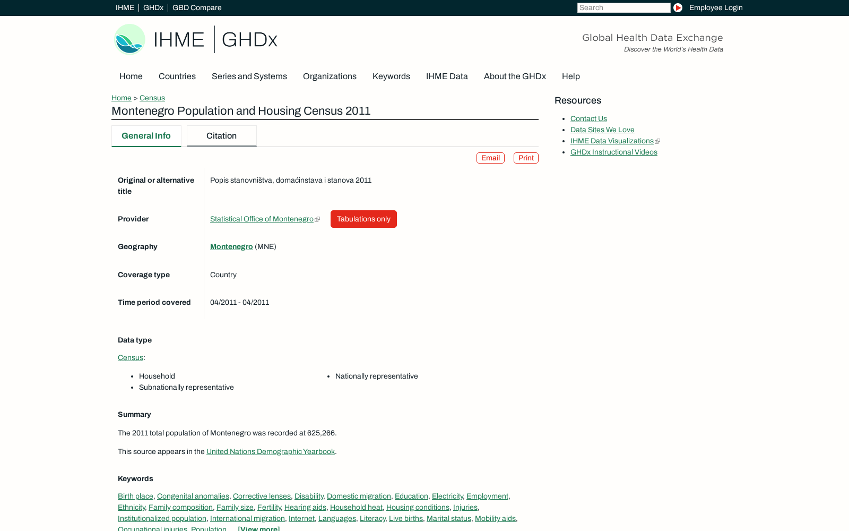Click the Employment keyword
Screen dimensions: 849x531
(487, 496)
